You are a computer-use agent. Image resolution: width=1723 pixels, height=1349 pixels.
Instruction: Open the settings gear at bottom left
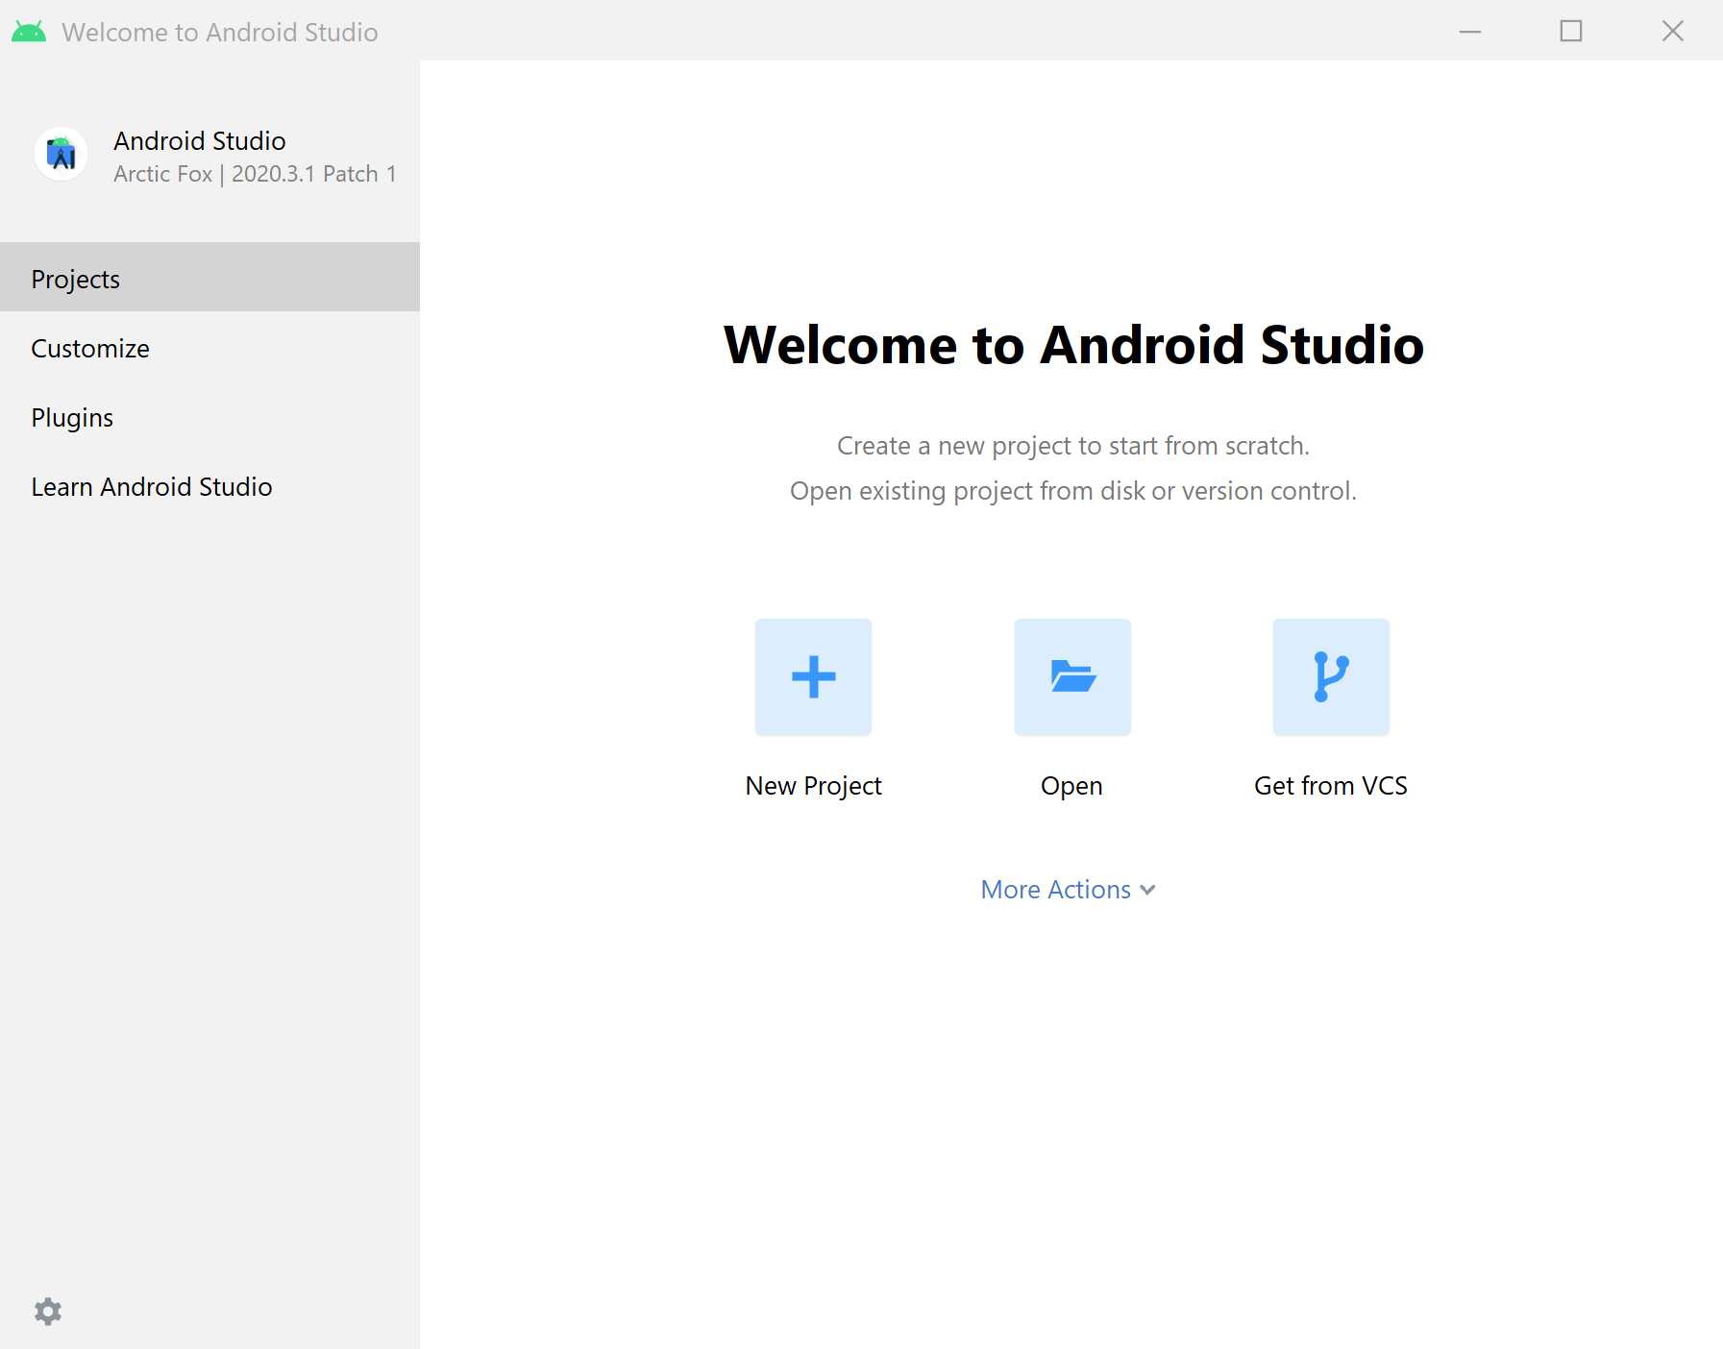coord(47,1311)
